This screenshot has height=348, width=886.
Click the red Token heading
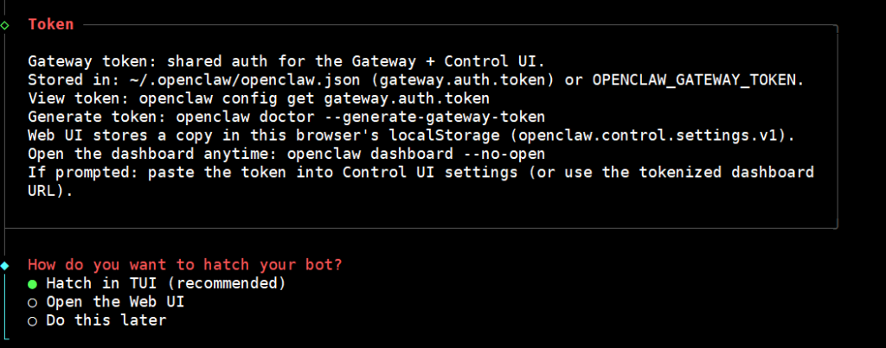click(50, 24)
